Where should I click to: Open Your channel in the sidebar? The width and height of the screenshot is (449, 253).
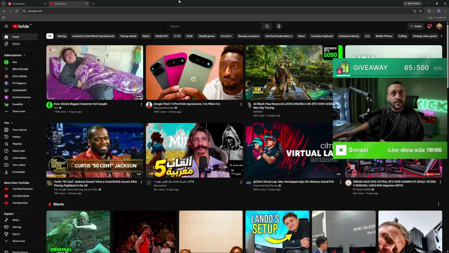(x=20, y=130)
